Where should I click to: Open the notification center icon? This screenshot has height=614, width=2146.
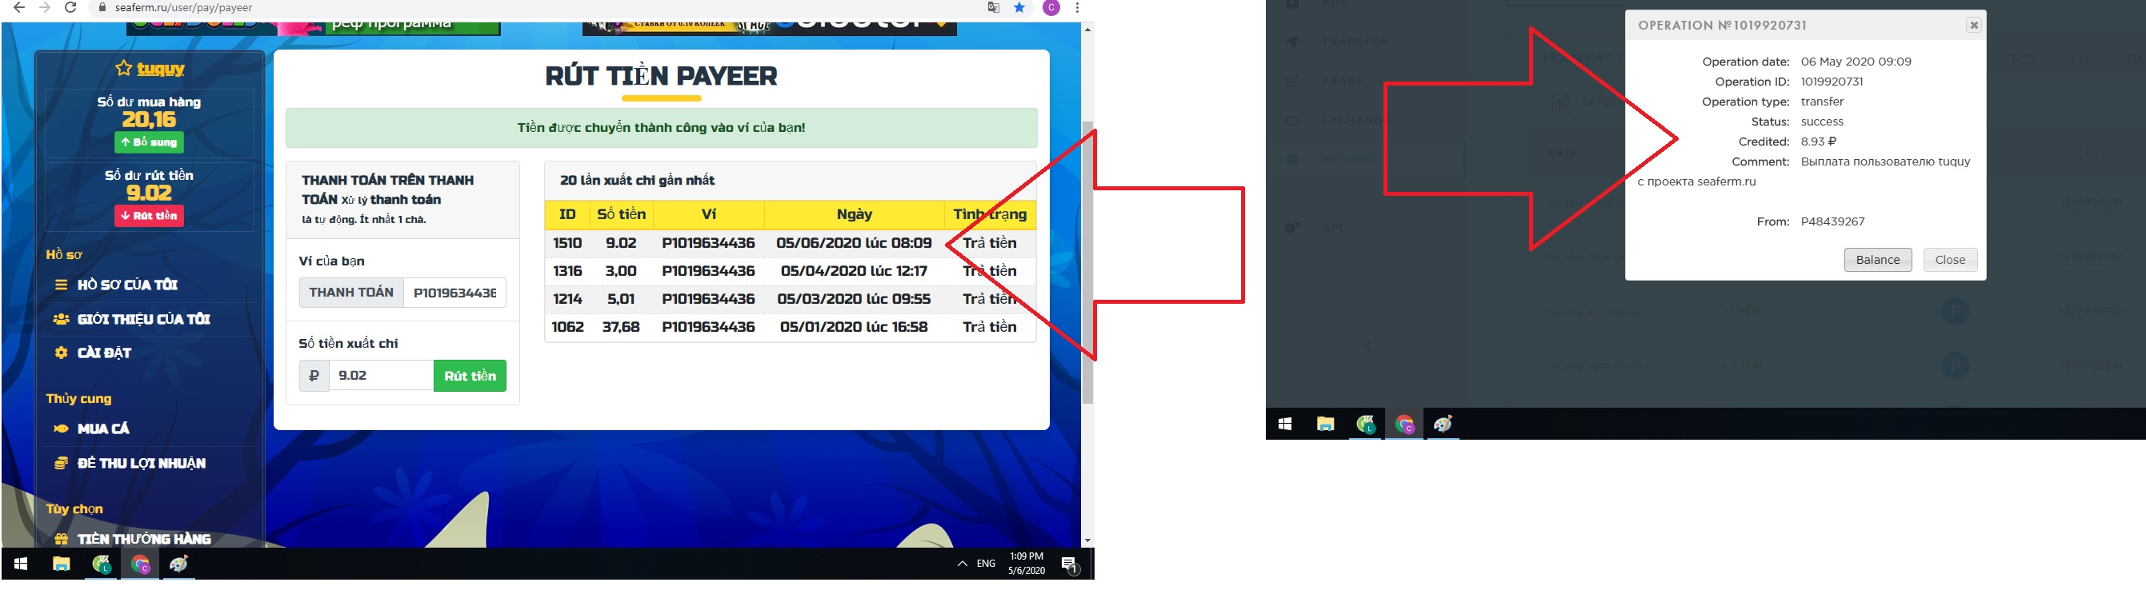click(1071, 565)
